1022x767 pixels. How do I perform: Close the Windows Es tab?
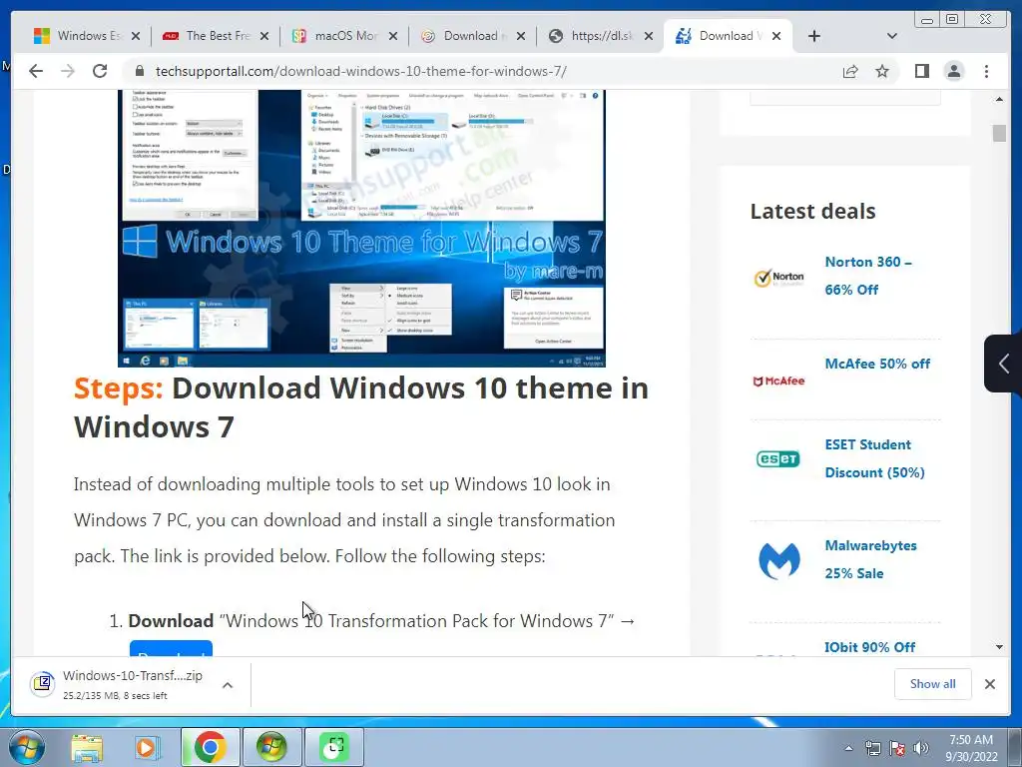pyautogui.click(x=136, y=36)
